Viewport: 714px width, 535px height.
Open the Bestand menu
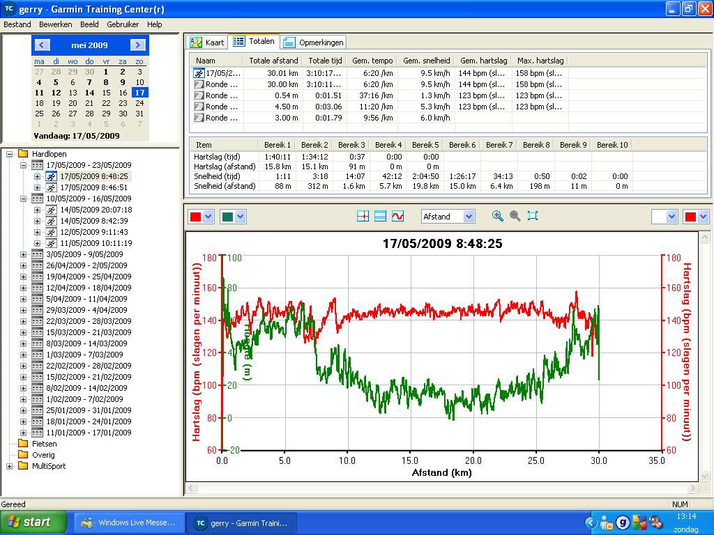[x=17, y=24]
